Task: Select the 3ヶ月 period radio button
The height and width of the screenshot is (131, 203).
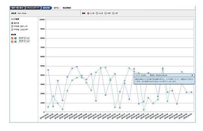Action: [97, 13]
